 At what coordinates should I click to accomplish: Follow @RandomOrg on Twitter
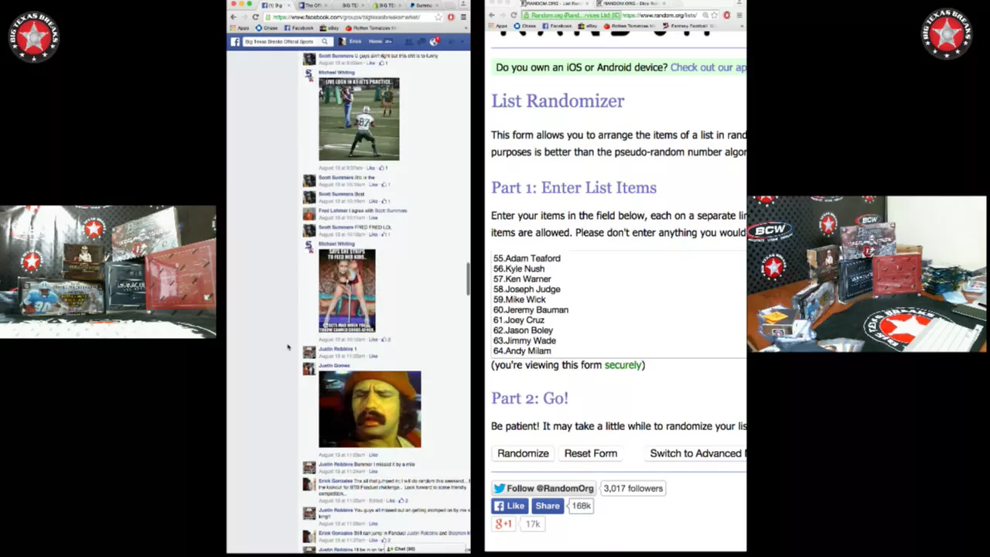point(544,488)
